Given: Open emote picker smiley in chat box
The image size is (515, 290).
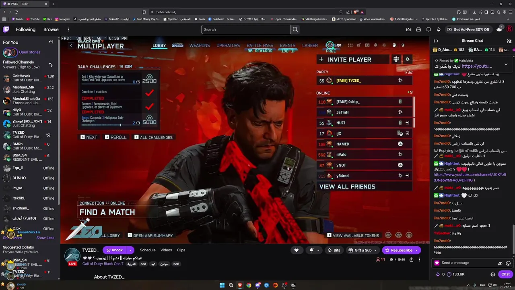Looking at the screenshot, I should [x=508, y=263].
